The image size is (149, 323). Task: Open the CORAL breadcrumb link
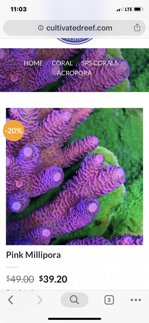point(62,63)
